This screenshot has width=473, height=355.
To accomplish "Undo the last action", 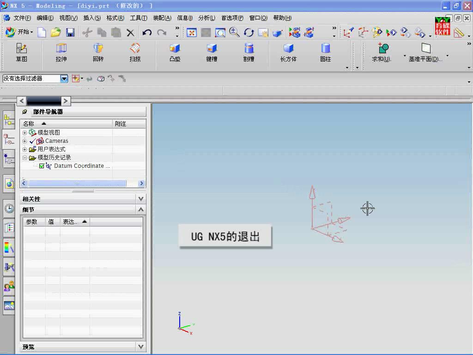I will point(147,32).
